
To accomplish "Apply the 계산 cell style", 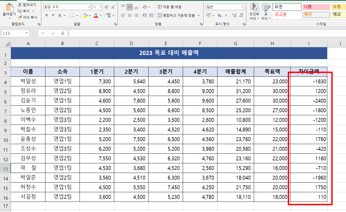I will 316,15.
